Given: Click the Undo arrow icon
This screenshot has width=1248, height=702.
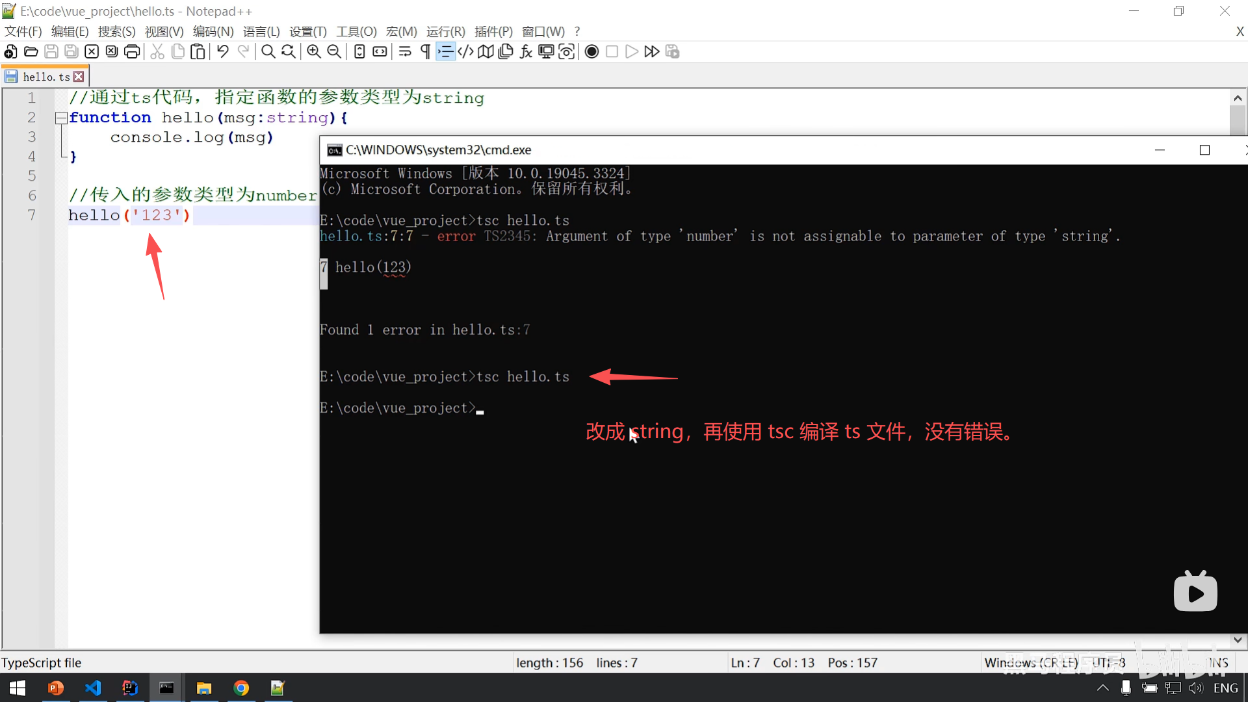Looking at the screenshot, I should point(223,52).
